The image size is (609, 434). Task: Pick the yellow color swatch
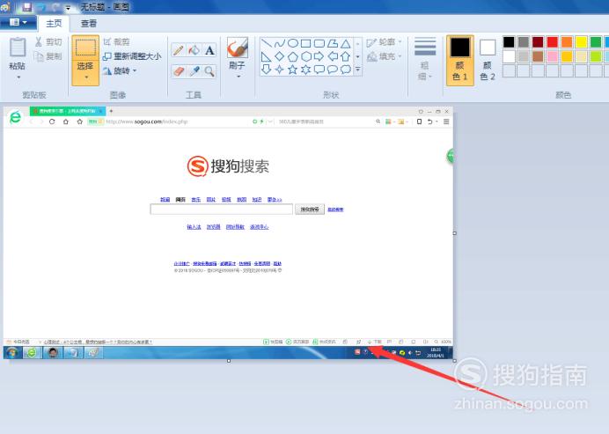tap(582, 42)
